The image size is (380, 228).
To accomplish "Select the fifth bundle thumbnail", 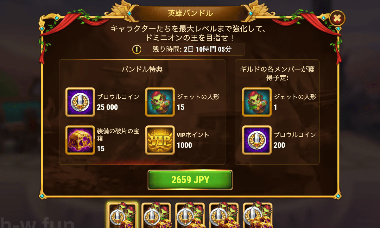I will click(x=258, y=215).
